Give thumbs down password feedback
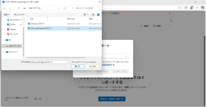The height and width of the screenshot is (107, 206). (x=40, y=99)
